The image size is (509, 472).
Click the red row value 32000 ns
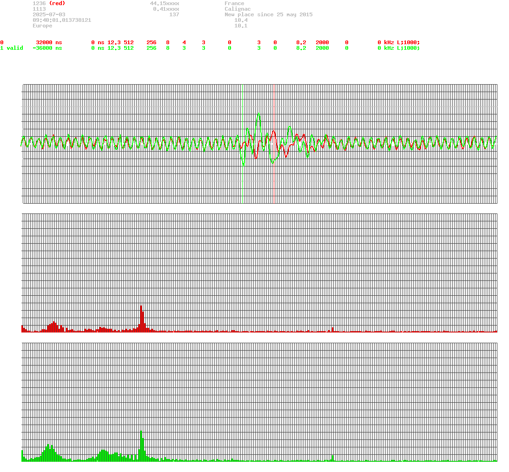pos(49,43)
